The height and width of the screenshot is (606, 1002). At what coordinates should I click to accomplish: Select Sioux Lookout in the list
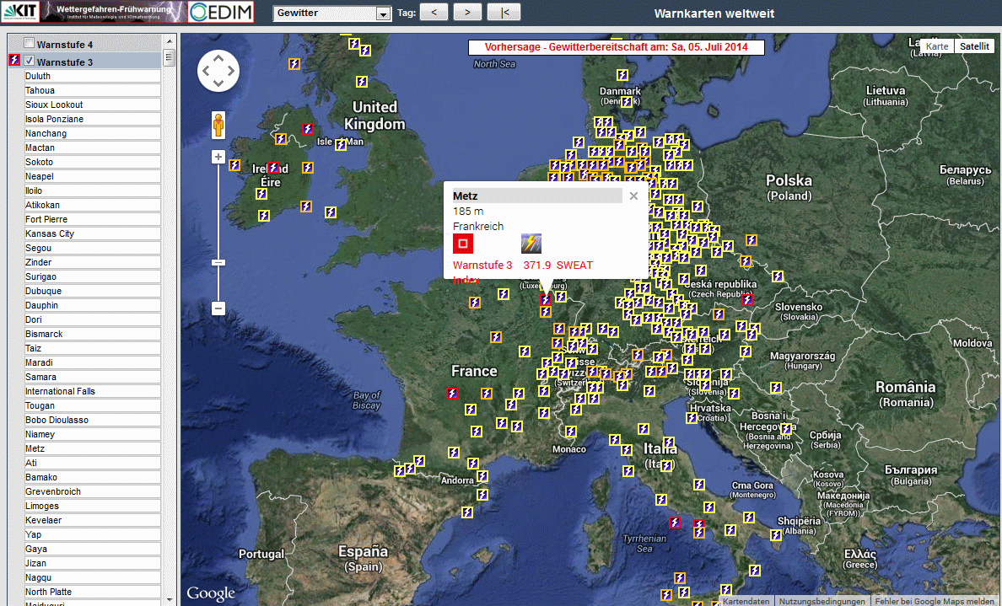(x=92, y=105)
